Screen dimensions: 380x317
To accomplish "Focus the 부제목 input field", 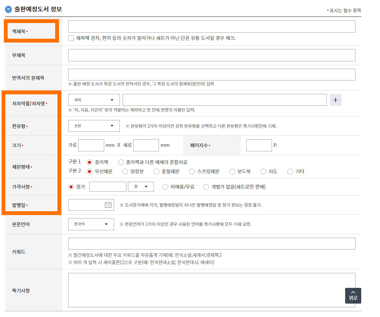I will (x=212, y=55).
